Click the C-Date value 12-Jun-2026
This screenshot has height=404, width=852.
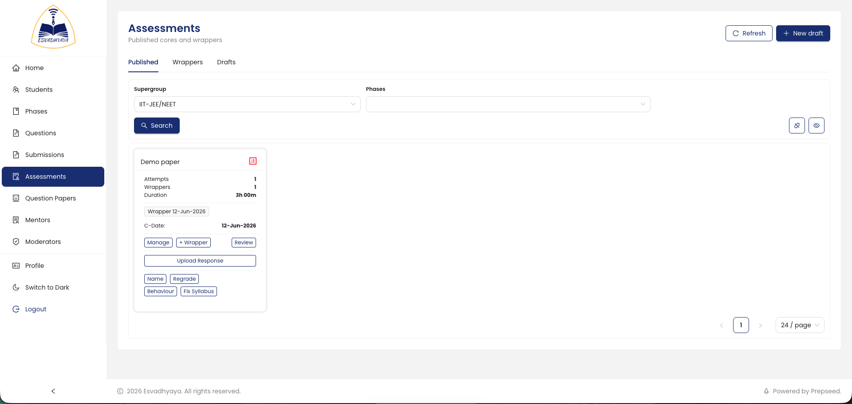(239, 226)
